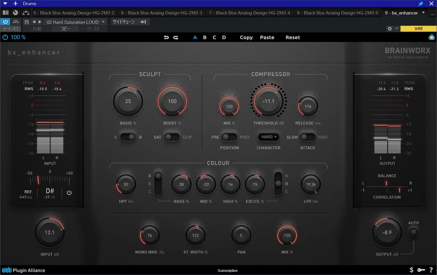Open the routing view icon
Image resolution: width=437 pixels, height=275 pixels.
pyautogui.click(x=25, y=13)
